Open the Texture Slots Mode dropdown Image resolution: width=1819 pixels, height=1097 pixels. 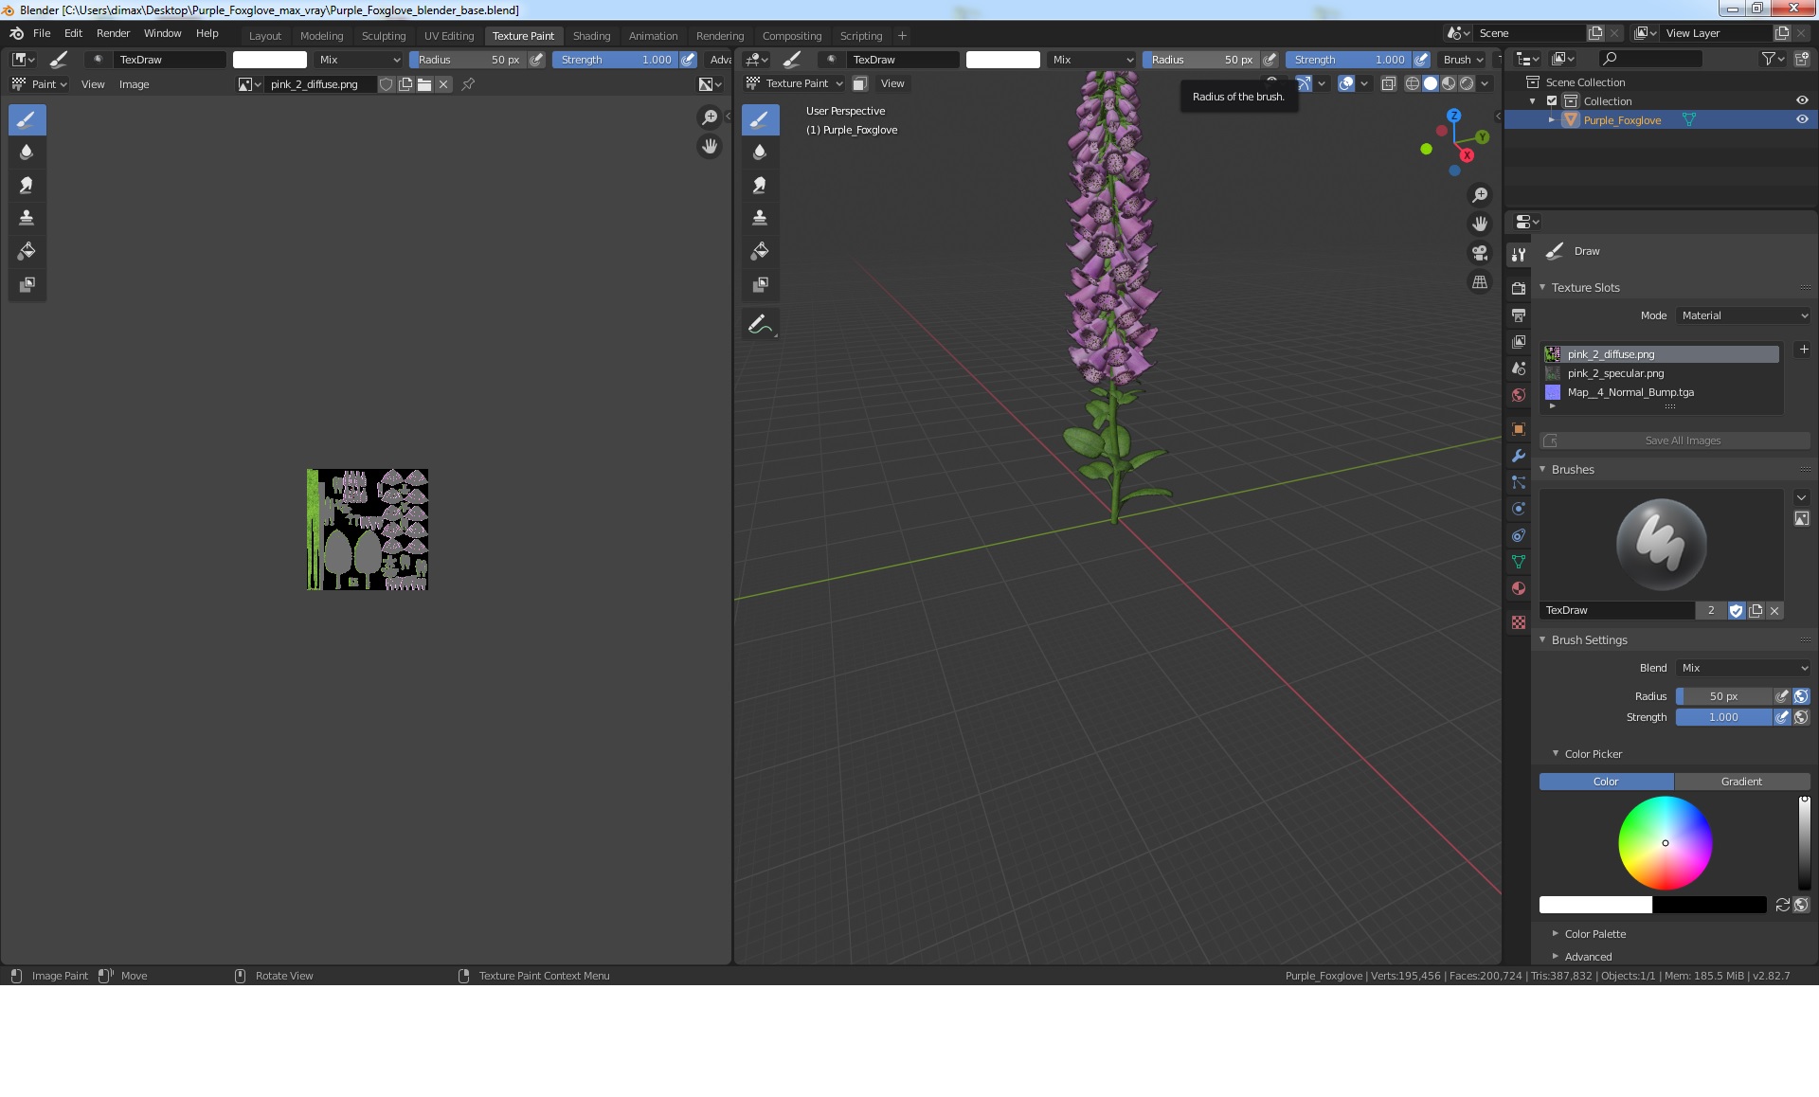point(1744,315)
